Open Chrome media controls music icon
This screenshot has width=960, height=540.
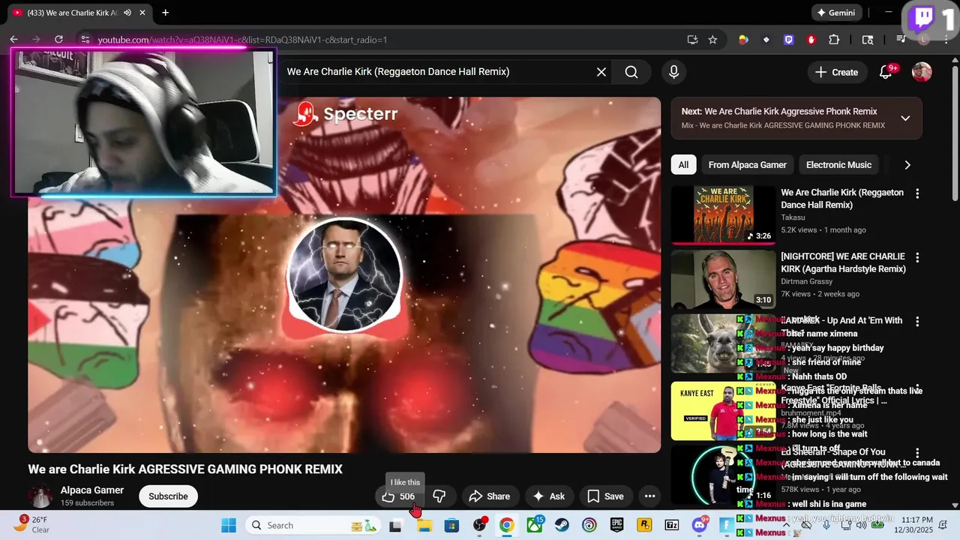tap(902, 40)
